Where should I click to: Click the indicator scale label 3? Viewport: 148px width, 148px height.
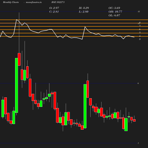tap(140, 39)
